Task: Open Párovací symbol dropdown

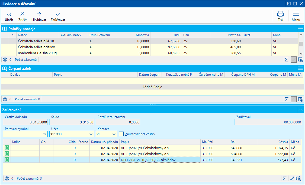Action: coord(44,134)
